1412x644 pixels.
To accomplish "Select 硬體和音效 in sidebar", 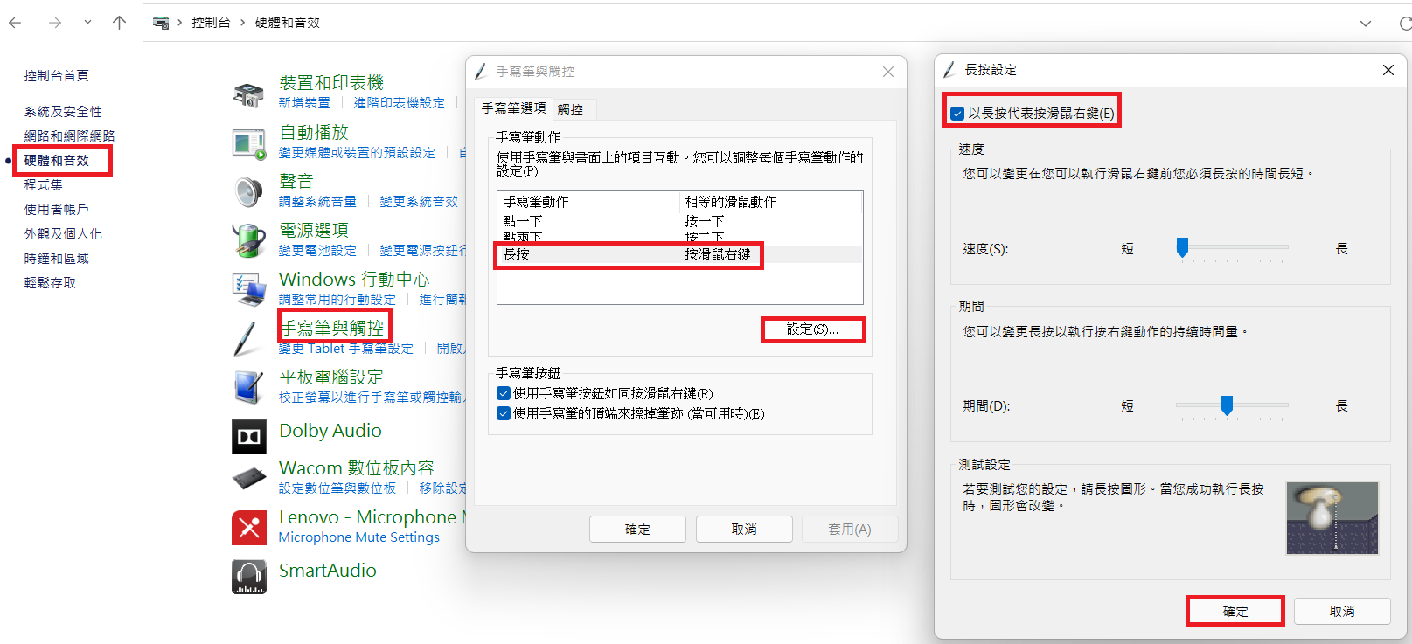I will 57,161.
